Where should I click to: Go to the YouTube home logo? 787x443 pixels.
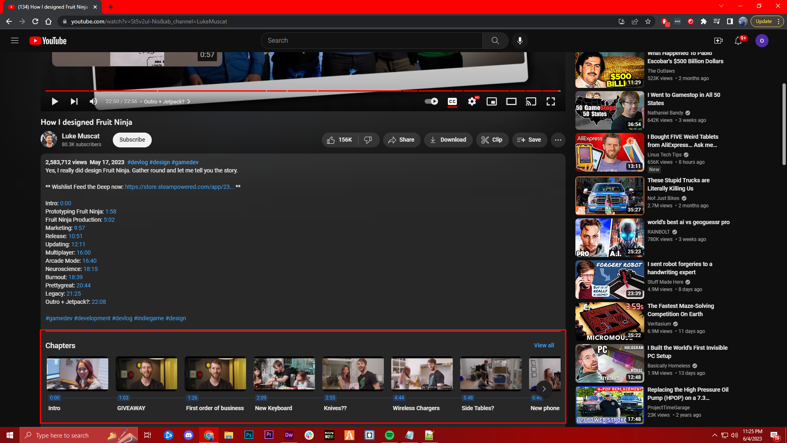pos(48,41)
